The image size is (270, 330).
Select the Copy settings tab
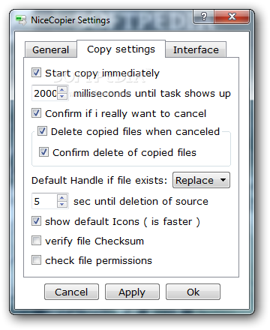121,49
